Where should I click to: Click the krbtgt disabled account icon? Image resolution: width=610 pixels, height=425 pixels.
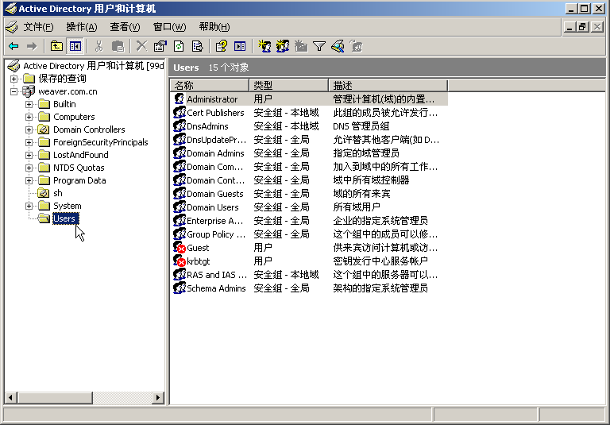pos(179,261)
